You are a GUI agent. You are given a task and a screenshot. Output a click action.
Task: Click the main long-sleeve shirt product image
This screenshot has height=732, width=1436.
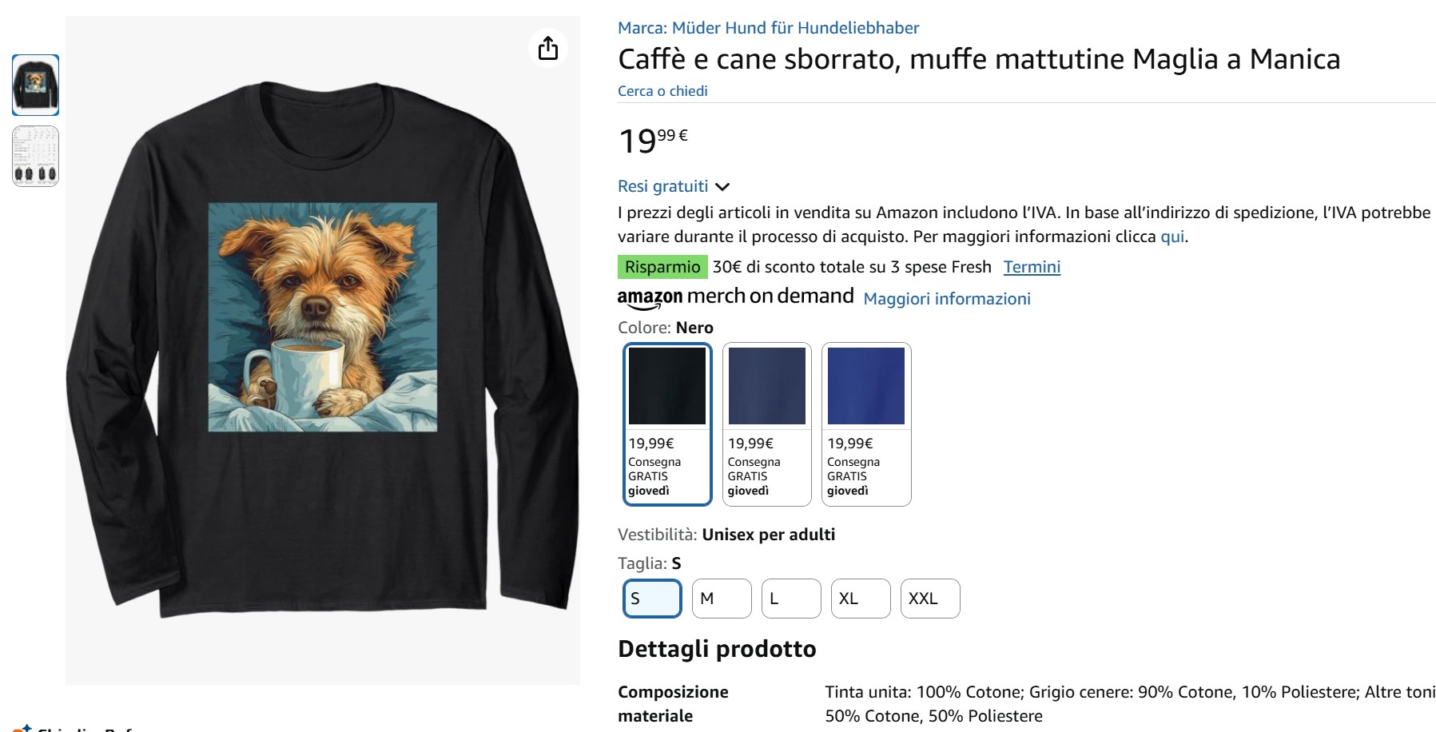click(x=323, y=350)
